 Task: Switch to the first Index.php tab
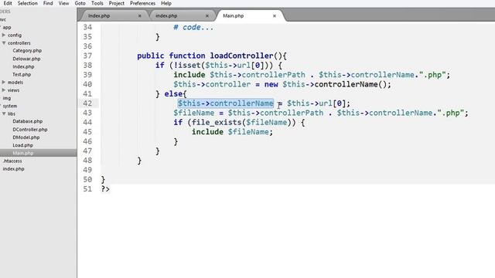99,15
